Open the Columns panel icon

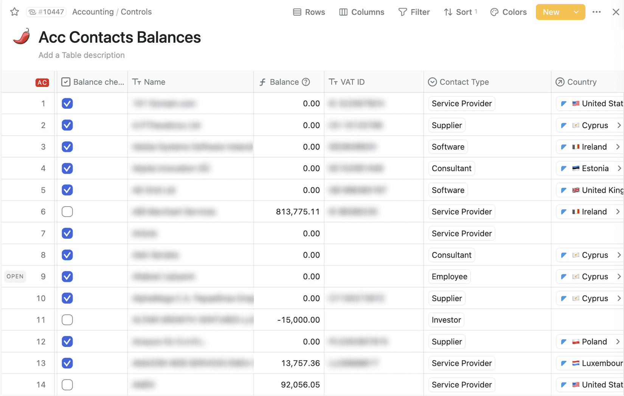coord(343,12)
